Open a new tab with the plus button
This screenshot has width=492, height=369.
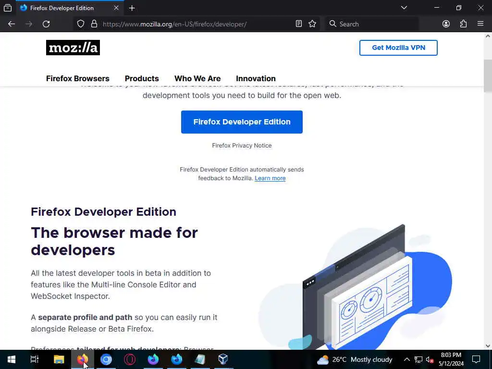point(132,8)
